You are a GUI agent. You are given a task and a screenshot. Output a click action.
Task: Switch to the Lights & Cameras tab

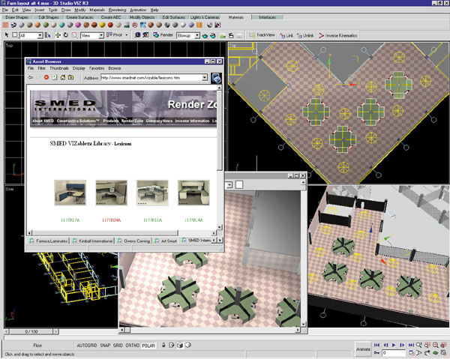point(205,17)
